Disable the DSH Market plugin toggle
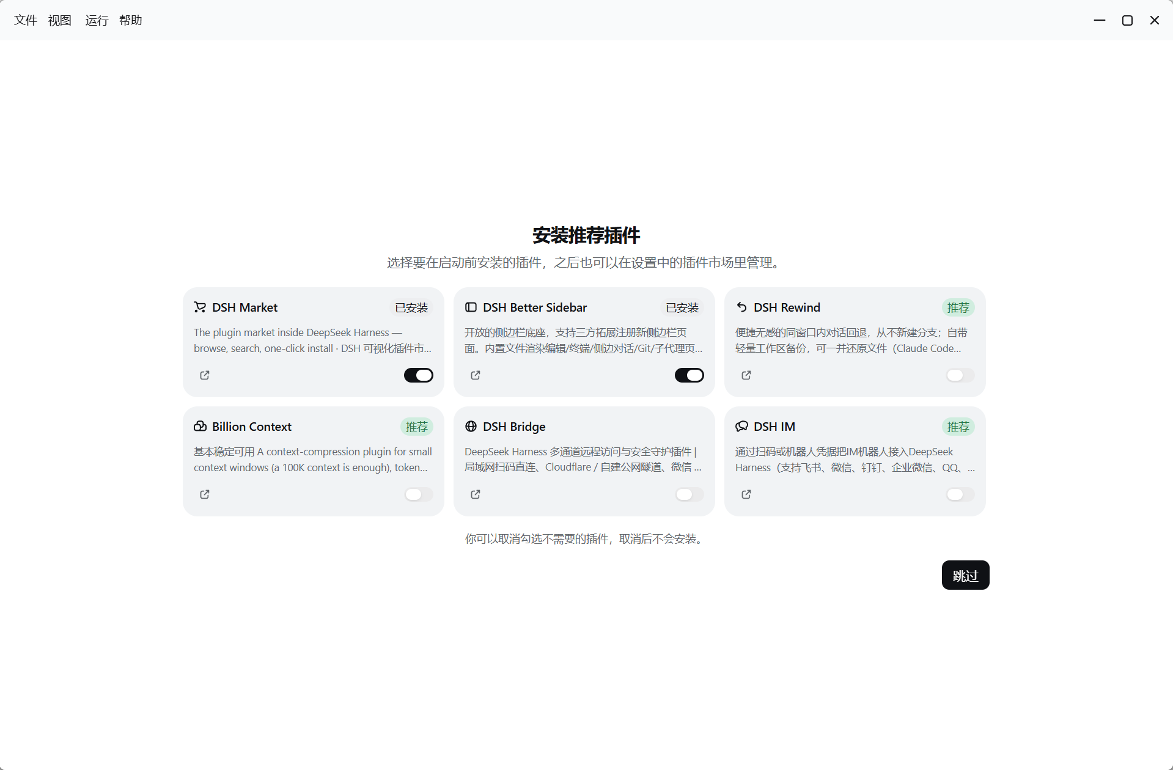Screen dimensions: 1173x770 point(419,375)
